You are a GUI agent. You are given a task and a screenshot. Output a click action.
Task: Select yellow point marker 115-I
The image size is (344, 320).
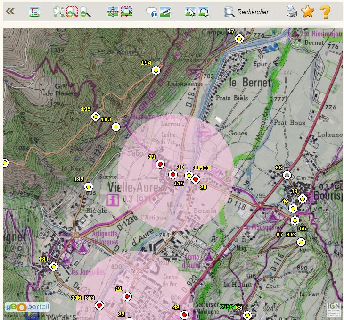point(188,176)
